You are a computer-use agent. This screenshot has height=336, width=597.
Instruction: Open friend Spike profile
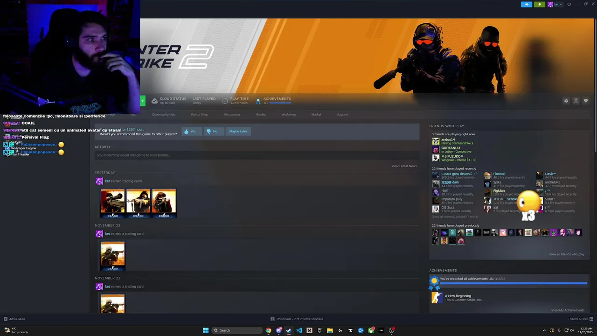[505, 184]
